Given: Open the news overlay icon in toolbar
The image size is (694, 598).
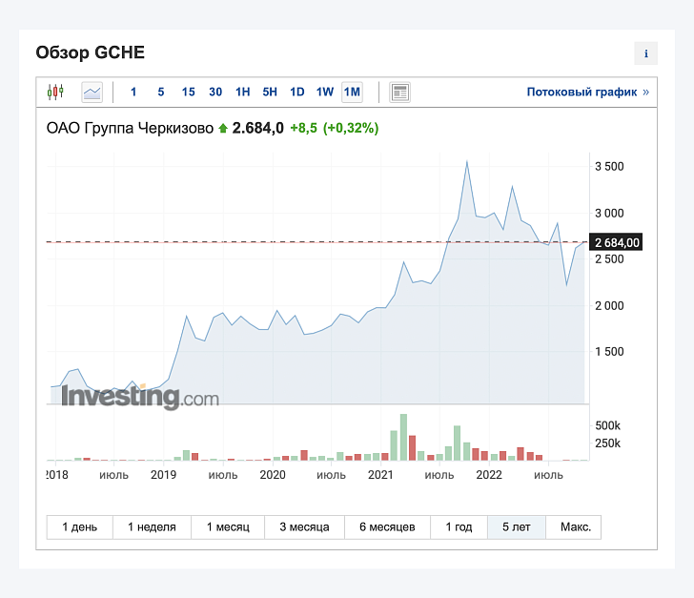Looking at the screenshot, I should point(399,93).
